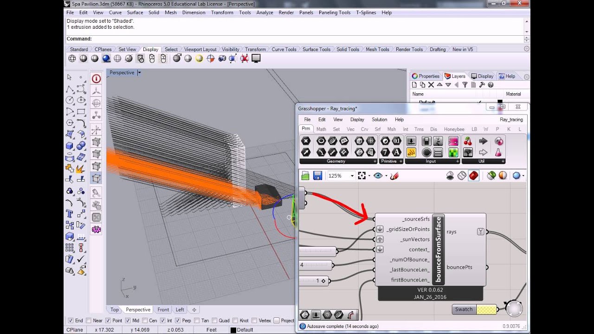Toggle the Perp osnap checkbox

178,321
